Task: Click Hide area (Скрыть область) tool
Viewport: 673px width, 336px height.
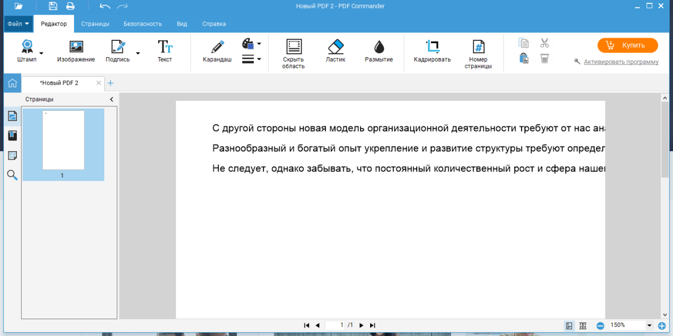Action: pos(293,54)
